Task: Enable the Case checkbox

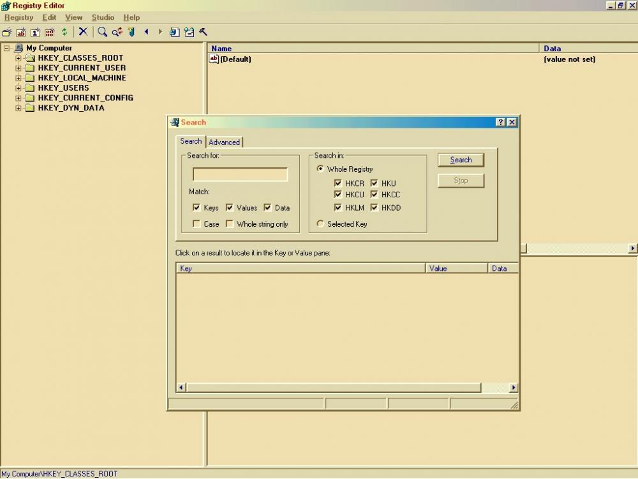Action: (197, 224)
